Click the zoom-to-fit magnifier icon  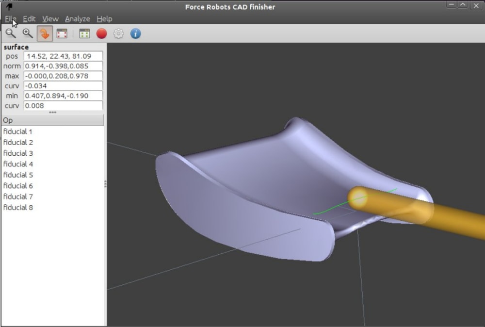pyautogui.click(x=11, y=33)
